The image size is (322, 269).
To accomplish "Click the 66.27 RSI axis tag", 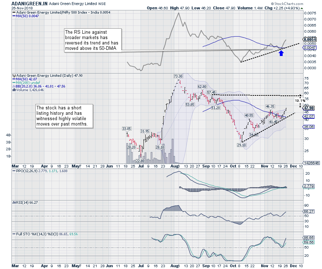I will tap(309, 212).
